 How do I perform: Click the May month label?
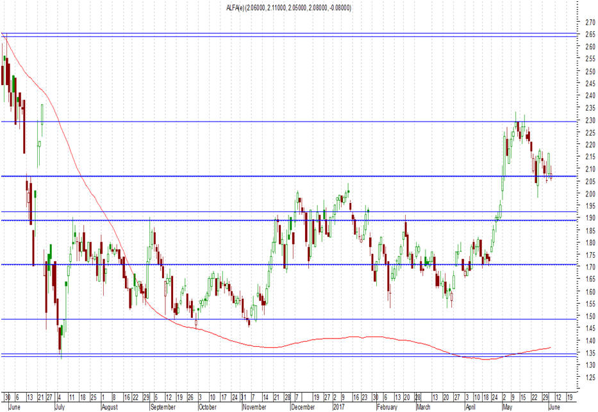coord(507,407)
